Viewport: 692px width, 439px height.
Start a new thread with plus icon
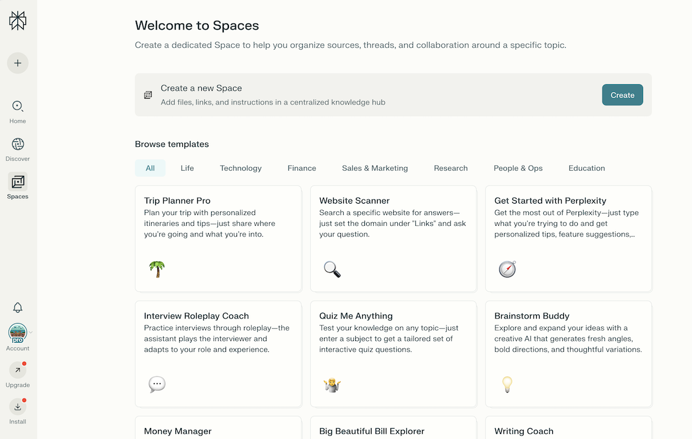pos(18,63)
